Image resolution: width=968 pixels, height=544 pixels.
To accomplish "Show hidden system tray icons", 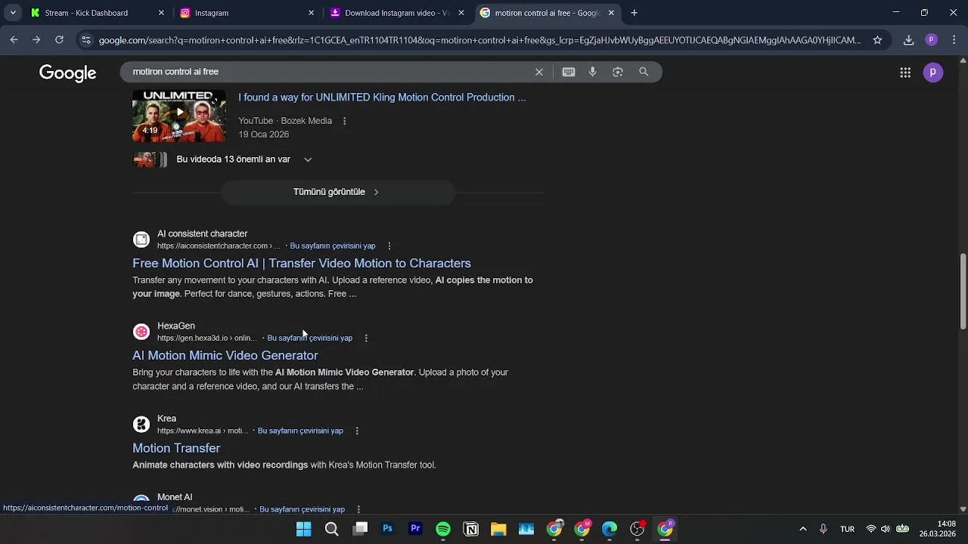I will [802, 529].
